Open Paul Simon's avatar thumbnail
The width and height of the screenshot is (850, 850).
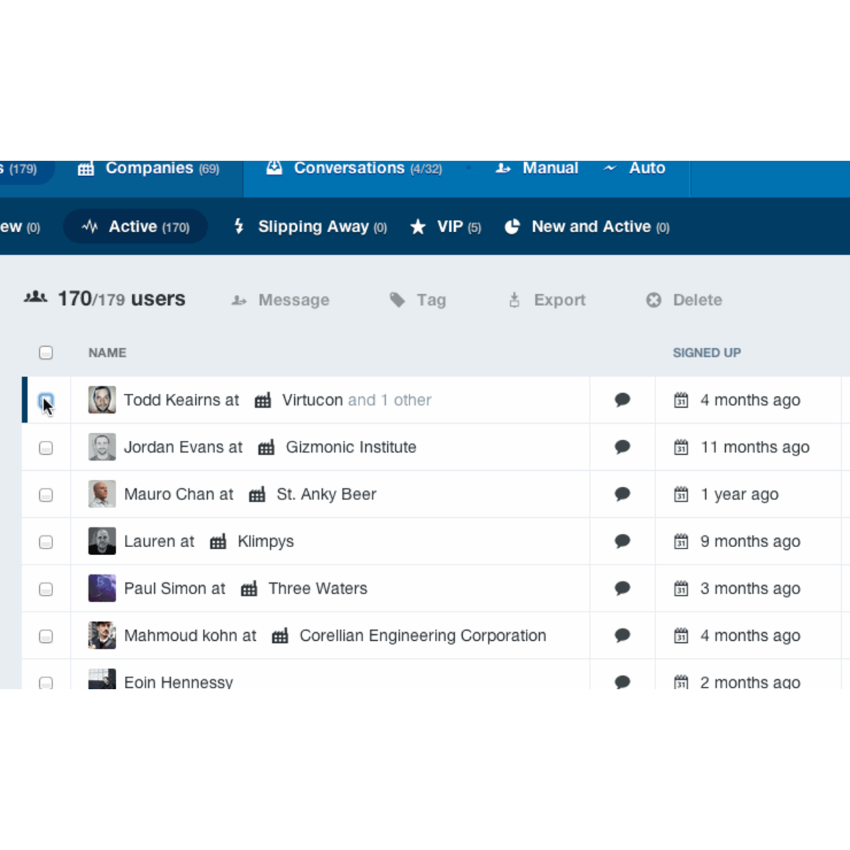point(102,588)
